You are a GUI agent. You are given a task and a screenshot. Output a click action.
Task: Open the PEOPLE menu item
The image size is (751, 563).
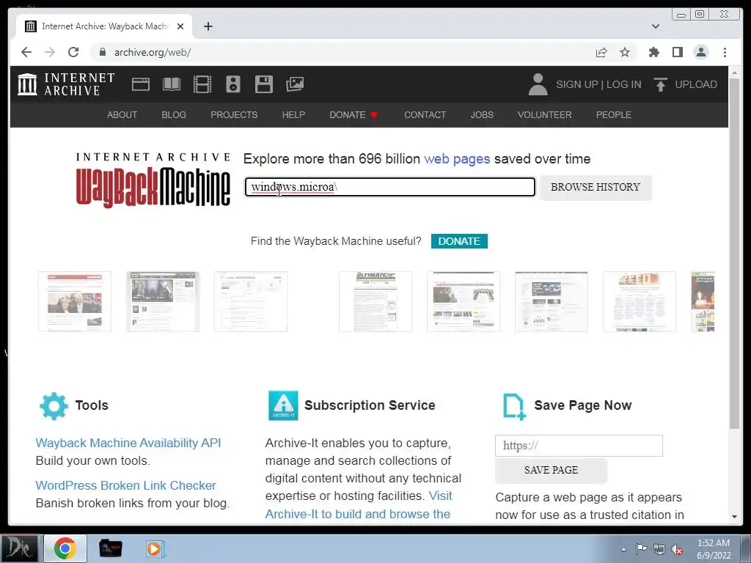(x=614, y=115)
